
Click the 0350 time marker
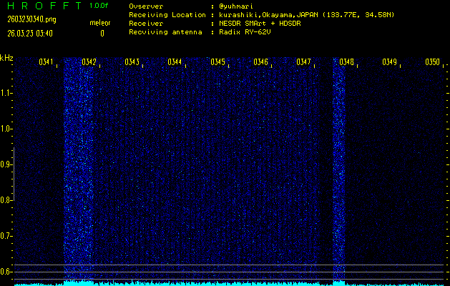(x=433, y=62)
